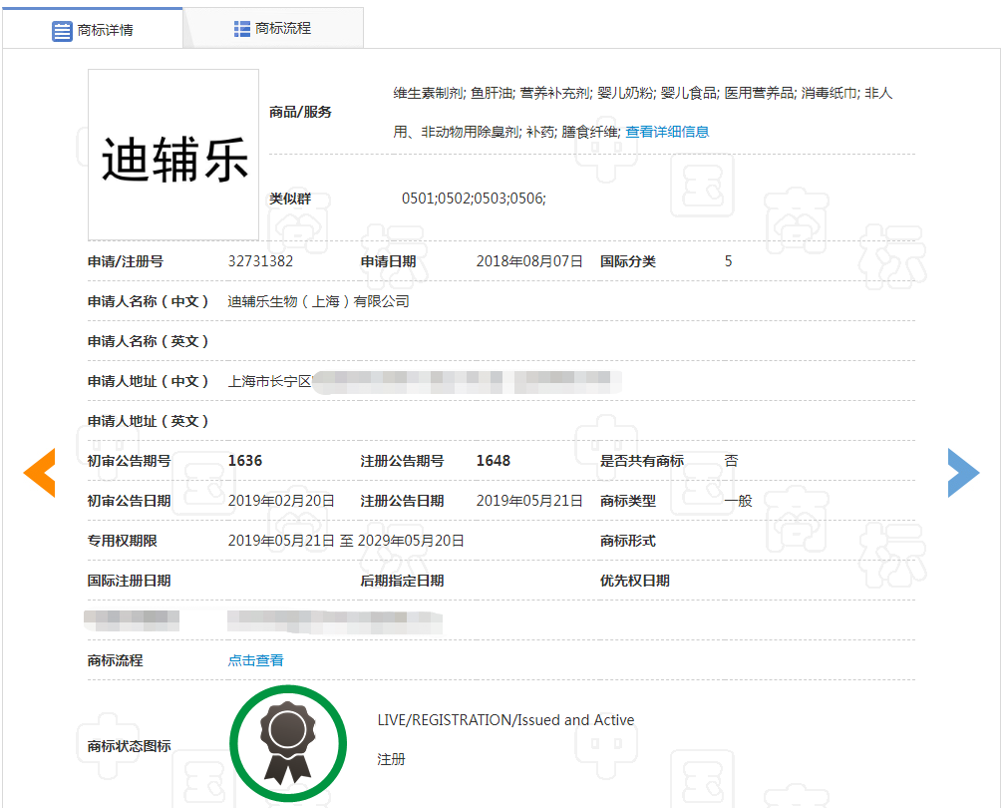Click the 迪辅乐 trademark image
Screen dimensions: 1002x808
click(x=173, y=155)
